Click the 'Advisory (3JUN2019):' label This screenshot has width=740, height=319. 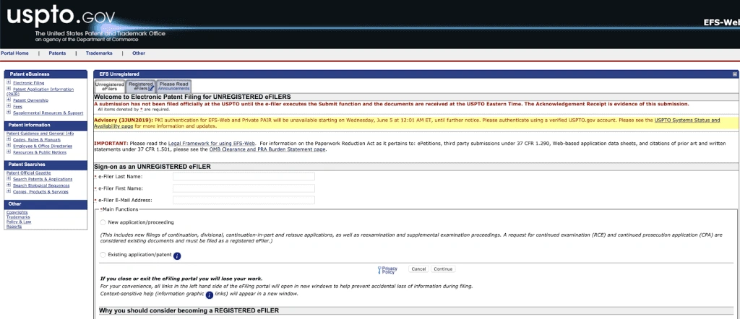(123, 120)
